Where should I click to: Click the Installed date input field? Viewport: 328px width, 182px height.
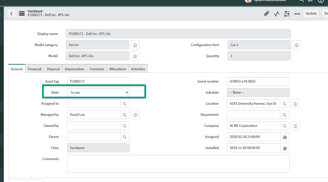(x=254, y=148)
